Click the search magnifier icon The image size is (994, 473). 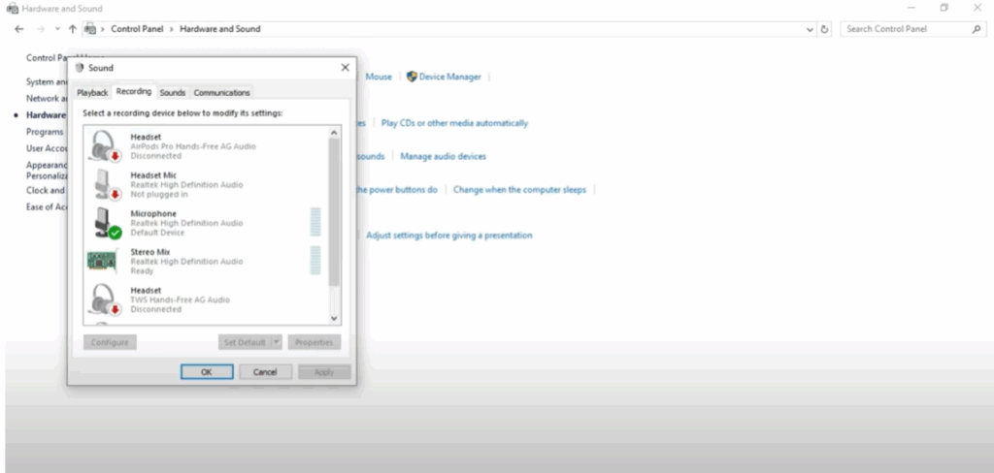coord(977,29)
